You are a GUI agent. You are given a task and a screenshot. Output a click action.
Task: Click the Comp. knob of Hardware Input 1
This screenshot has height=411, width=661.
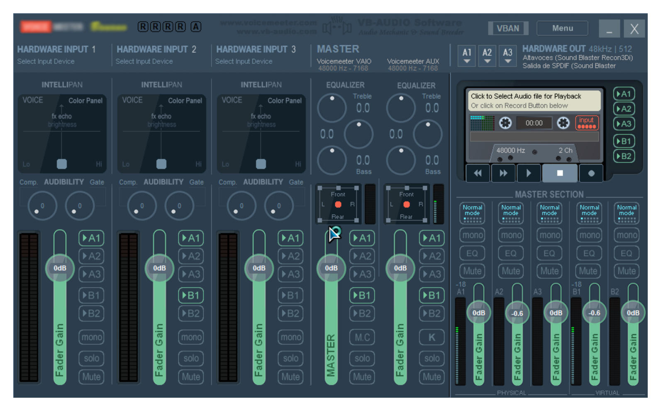point(42,205)
